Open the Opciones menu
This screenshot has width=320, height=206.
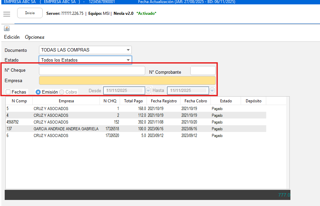35,37
